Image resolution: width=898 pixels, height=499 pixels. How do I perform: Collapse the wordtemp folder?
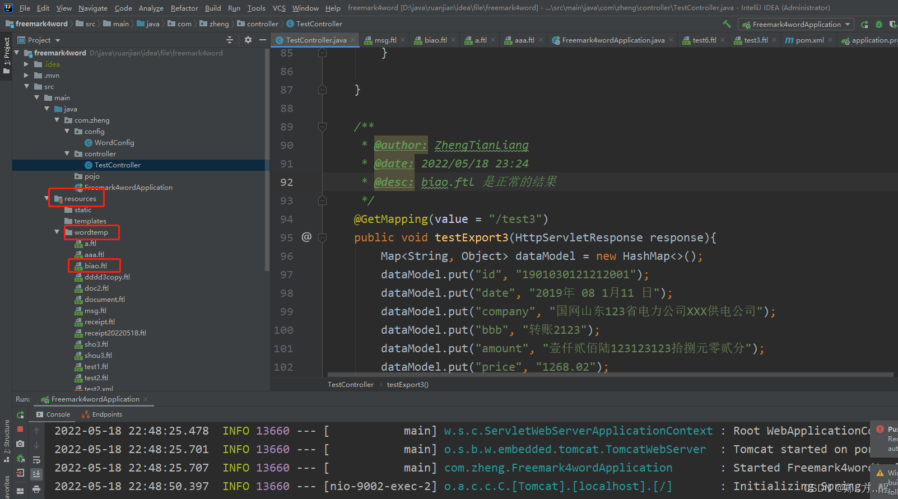click(57, 232)
